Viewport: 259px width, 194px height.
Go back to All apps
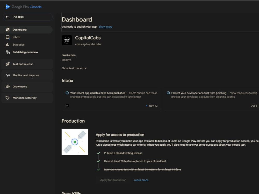tap(28, 17)
